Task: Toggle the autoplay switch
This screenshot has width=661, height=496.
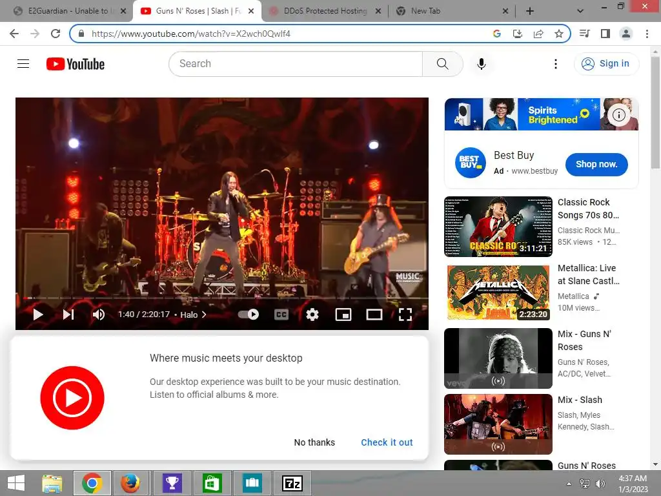Action: click(249, 315)
